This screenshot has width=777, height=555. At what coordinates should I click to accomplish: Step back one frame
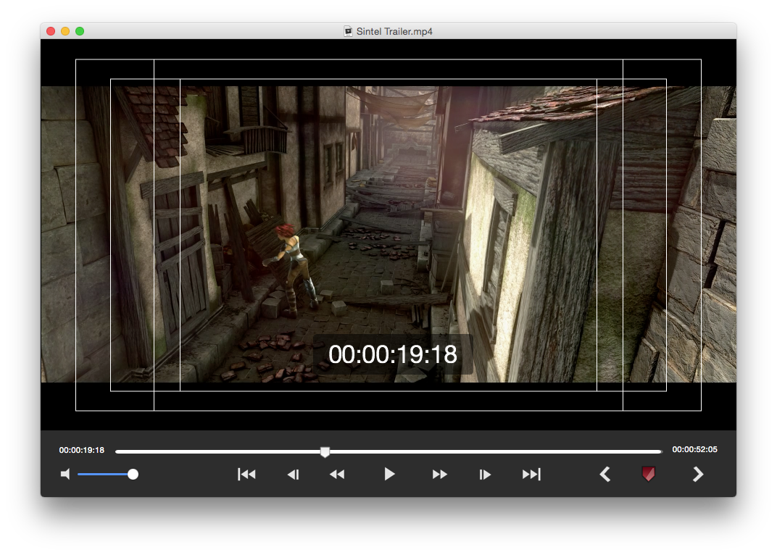click(293, 475)
